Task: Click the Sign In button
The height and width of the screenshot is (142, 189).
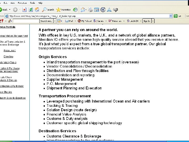Action: point(147,21)
